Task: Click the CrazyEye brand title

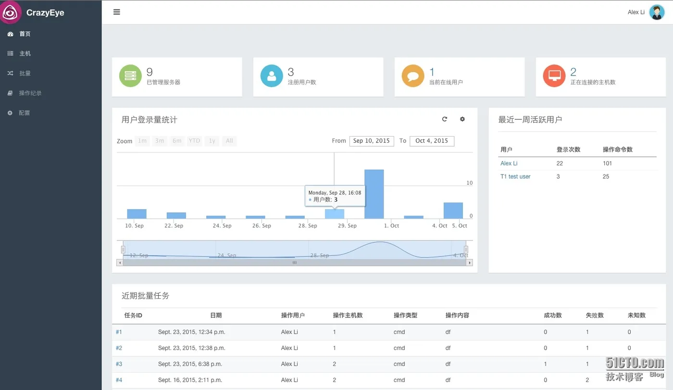Action: click(45, 13)
